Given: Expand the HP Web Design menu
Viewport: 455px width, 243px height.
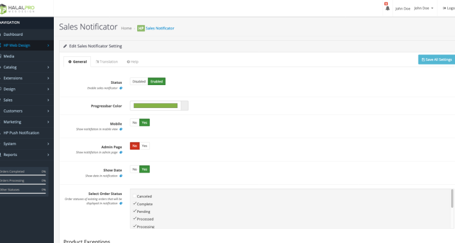Looking at the screenshot, I should pyautogui.click(x=27, y=45).
